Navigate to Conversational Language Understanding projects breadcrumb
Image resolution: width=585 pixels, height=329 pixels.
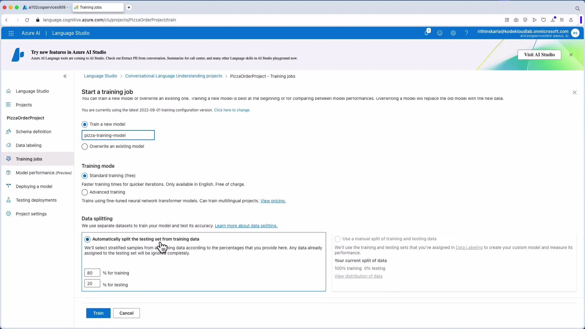click(x=174, y=76)
